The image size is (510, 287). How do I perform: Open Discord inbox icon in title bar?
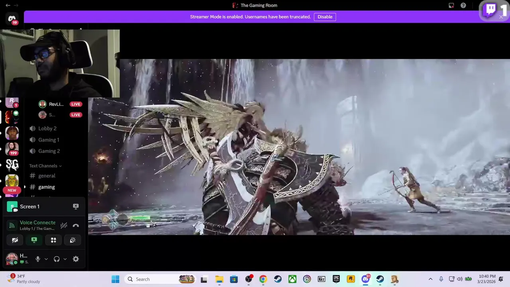tap(451, 6)
